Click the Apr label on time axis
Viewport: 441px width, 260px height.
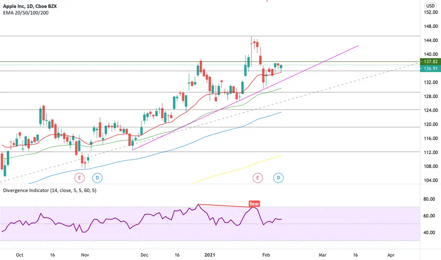391,255
